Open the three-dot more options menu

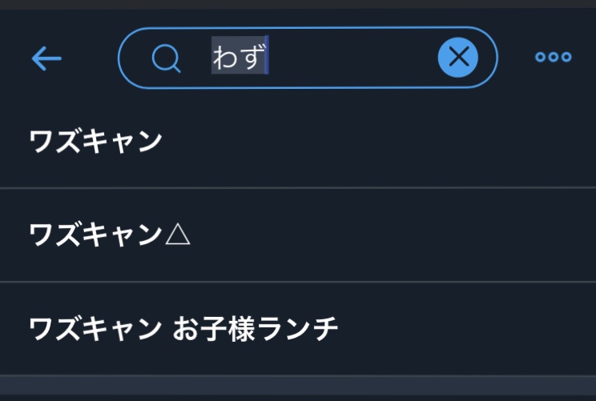pyautogui.click(x=554, y=57)
